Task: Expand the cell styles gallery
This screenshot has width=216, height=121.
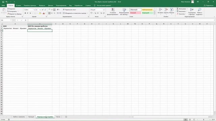Action: [155, 13]
